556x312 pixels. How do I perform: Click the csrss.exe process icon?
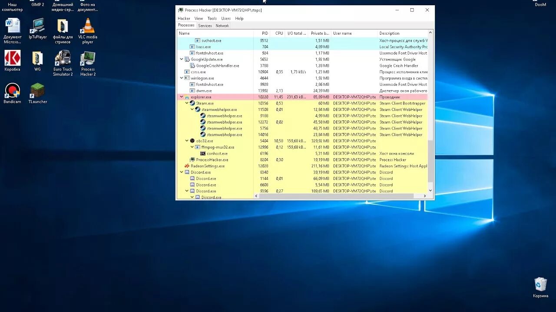(x=187, y=72)
